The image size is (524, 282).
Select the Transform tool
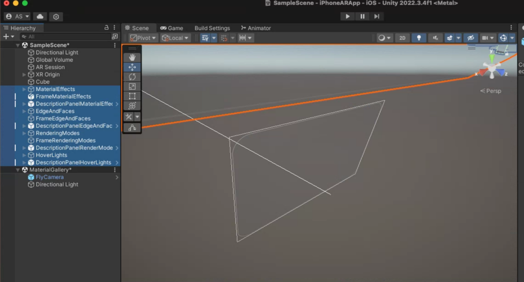tap(132, 106)
